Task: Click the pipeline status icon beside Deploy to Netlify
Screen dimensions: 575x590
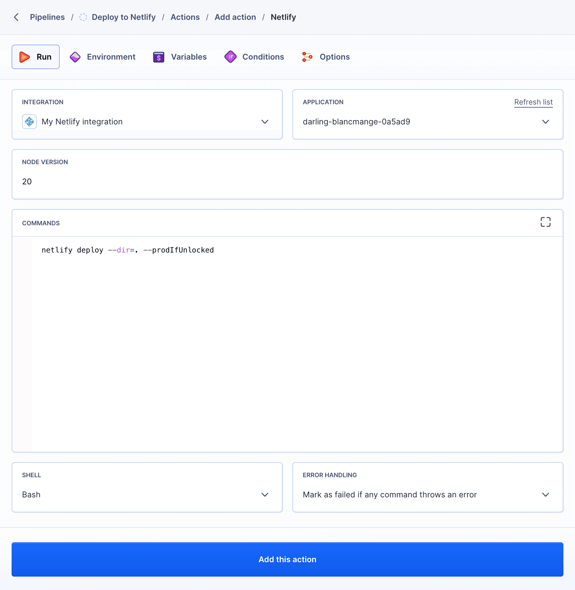Action: (x=83, y=17)
